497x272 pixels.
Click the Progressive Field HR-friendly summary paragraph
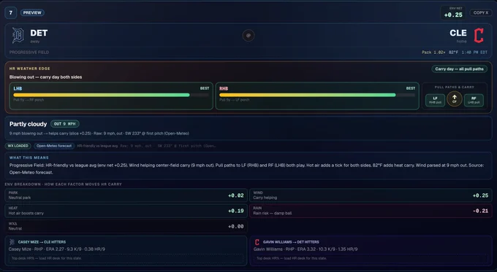click(246, 169)
